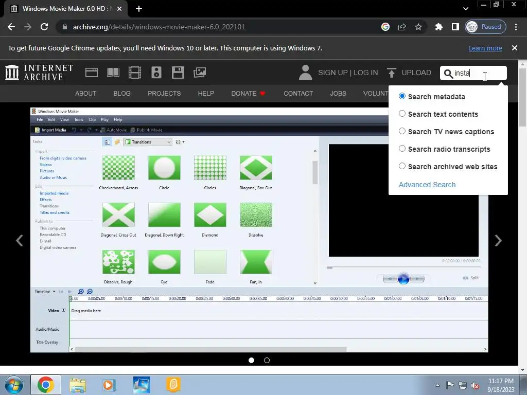
Task: Select Search metadata option
Action: (402, 96)
